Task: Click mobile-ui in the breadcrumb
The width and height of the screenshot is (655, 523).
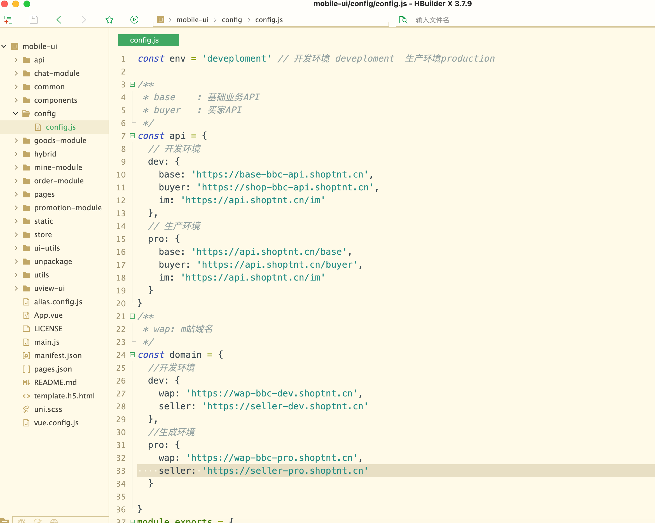Action: pos(193,20)
